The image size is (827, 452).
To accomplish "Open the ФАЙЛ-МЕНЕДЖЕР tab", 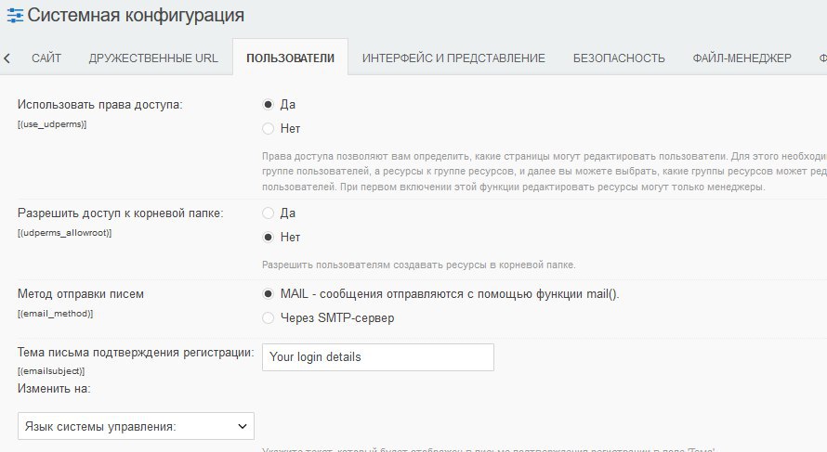I will (742, 58).
